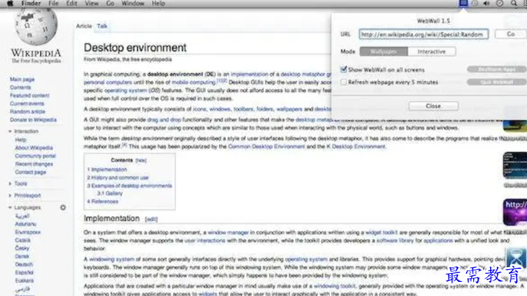Open the Random article sidebar link
Viewport: 527px width, 296px height.
click(27, 111)
